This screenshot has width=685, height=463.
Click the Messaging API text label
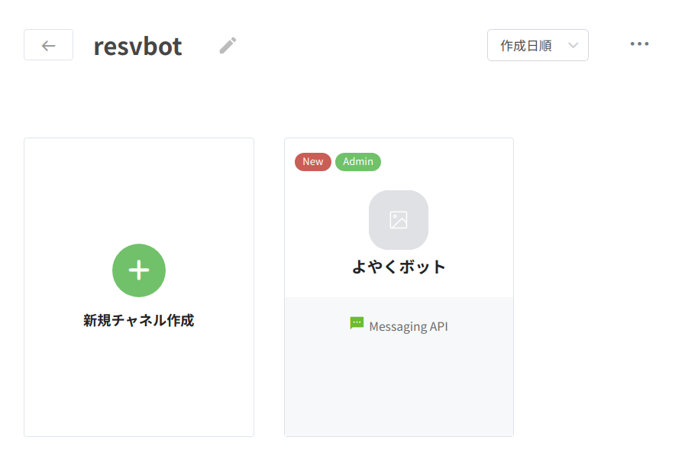(408, 326)
